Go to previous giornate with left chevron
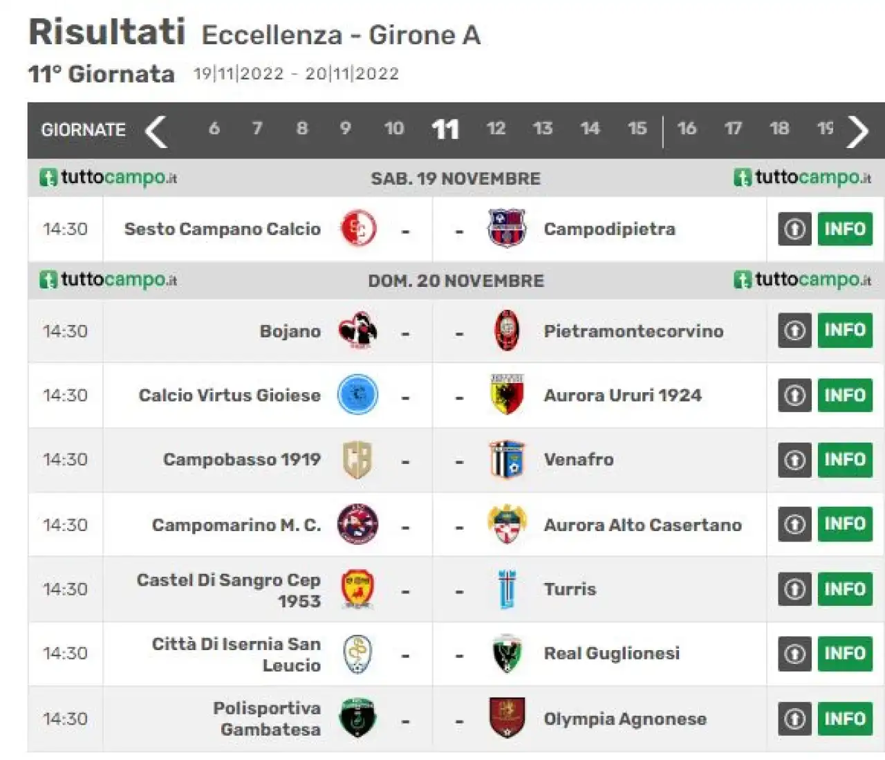 (x=156, y=131)
